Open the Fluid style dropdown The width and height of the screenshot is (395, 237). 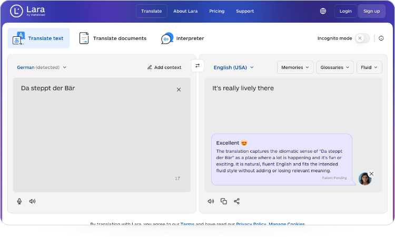[369, 67]
